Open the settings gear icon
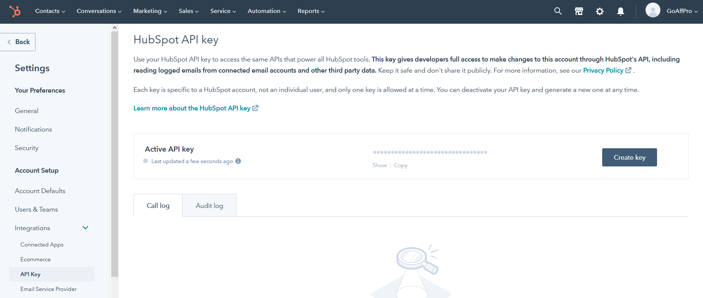This screenshot has width=703, height=298. (600, 11)
